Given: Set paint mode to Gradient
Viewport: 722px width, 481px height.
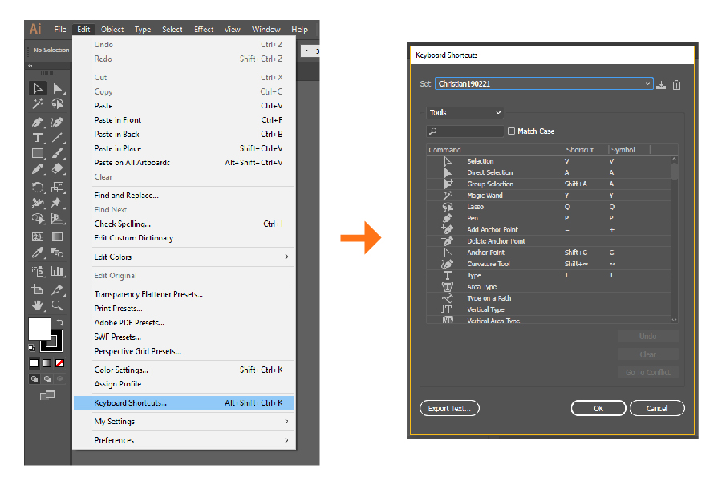Looking at the screenshot, I should point(47,363).
